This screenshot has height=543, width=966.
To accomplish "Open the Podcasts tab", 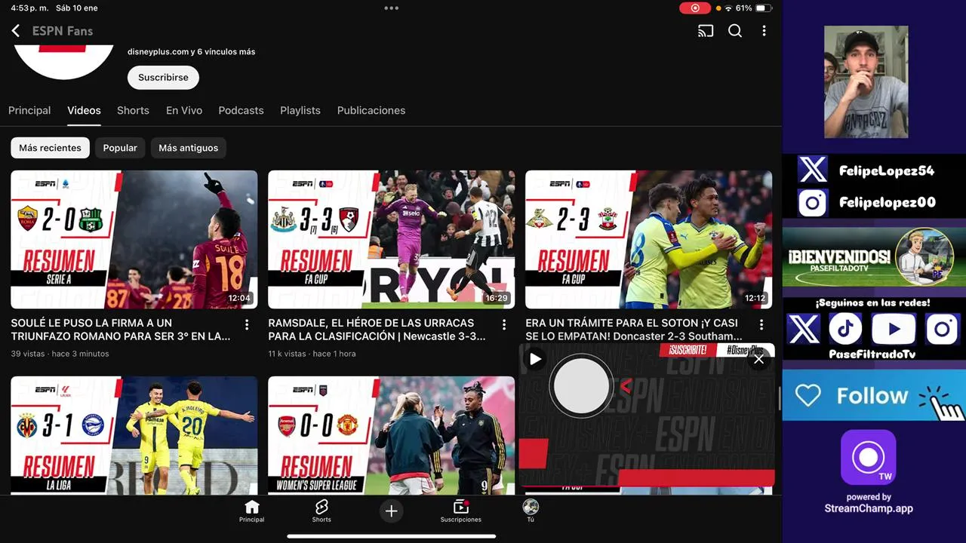I will coord(241,110).
